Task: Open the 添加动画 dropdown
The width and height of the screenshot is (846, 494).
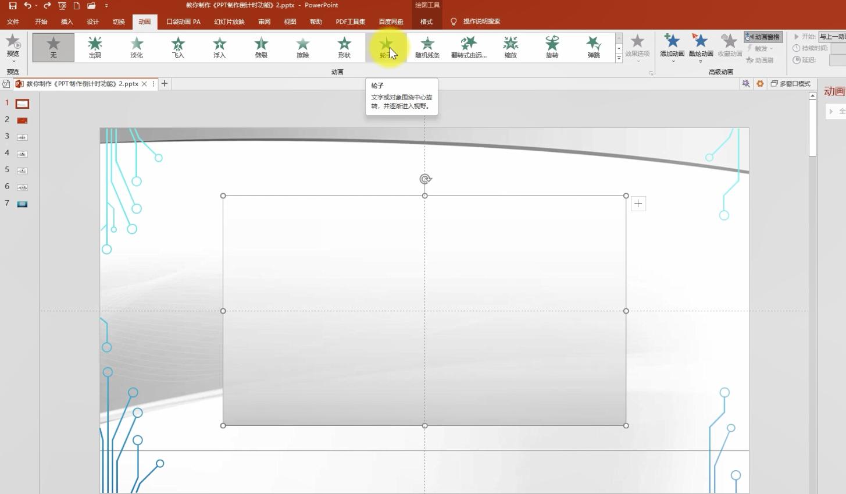Action: (x=672, y=47)
